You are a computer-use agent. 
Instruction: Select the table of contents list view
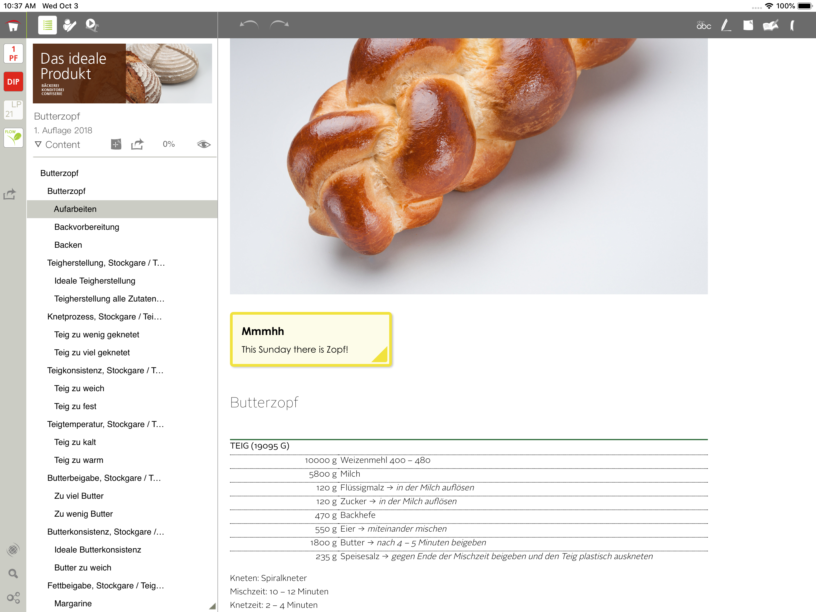[x=47, y=25]
